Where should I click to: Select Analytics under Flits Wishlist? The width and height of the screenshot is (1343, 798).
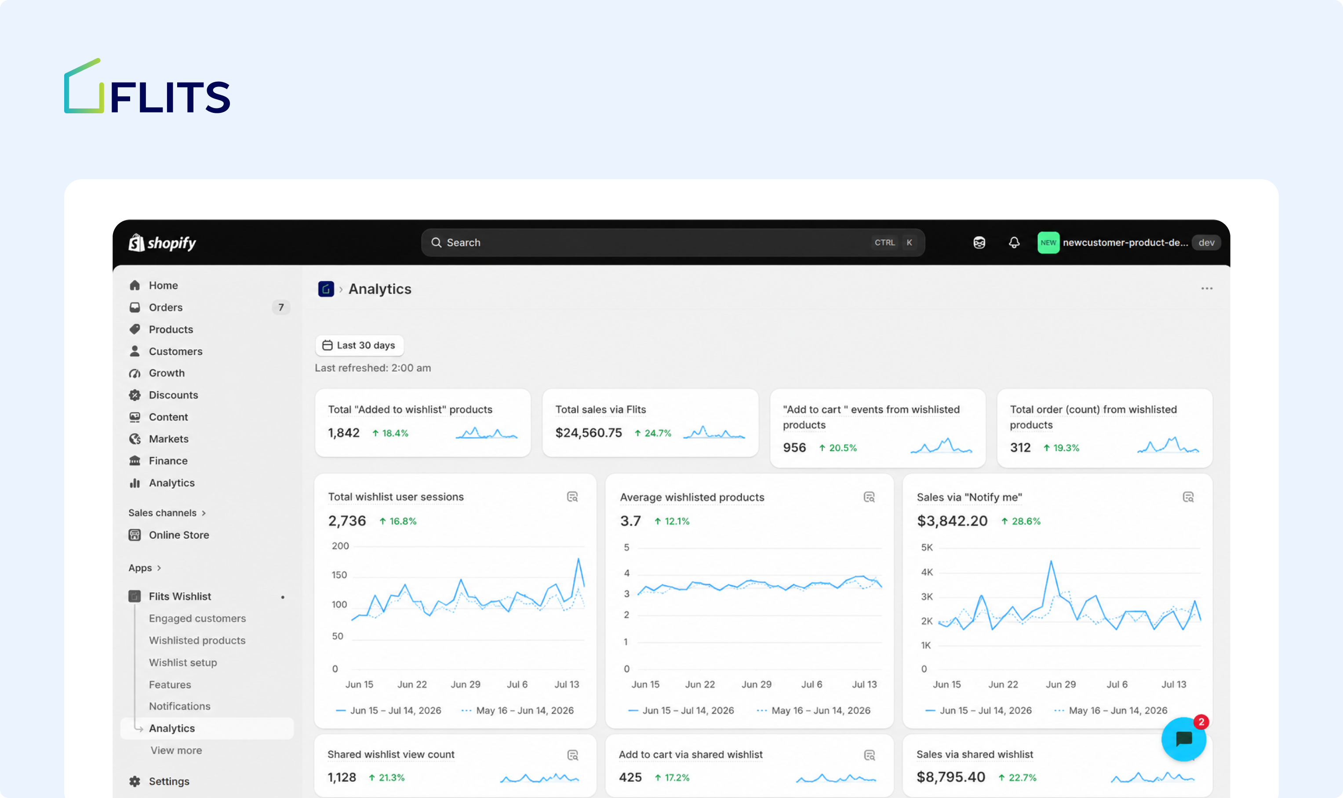coord(207,728)
